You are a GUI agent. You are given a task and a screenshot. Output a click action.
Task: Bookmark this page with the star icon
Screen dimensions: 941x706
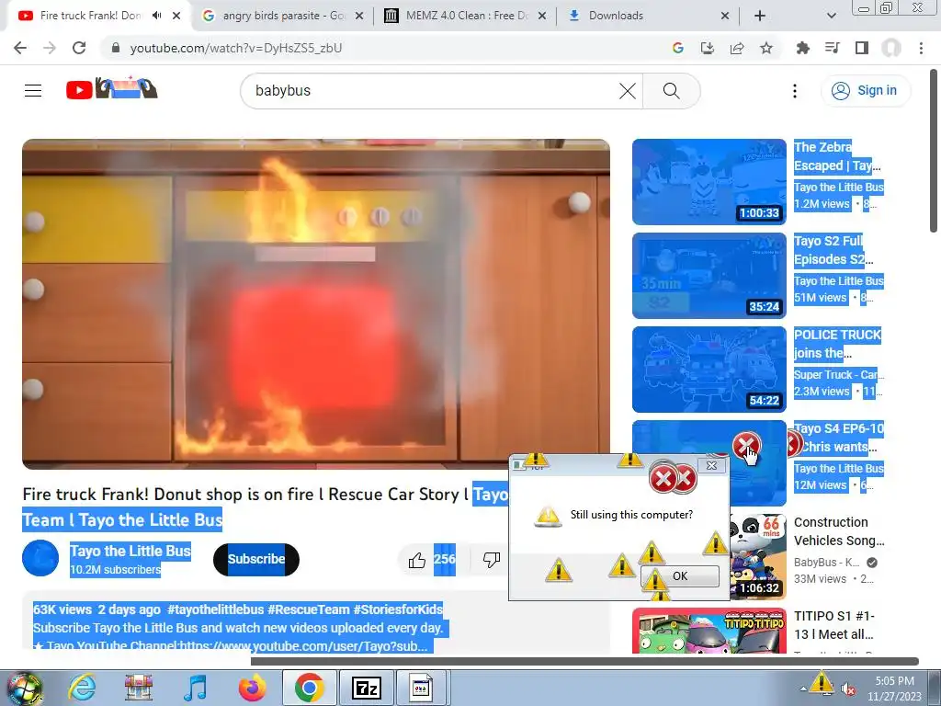click(x=766, y=48)
